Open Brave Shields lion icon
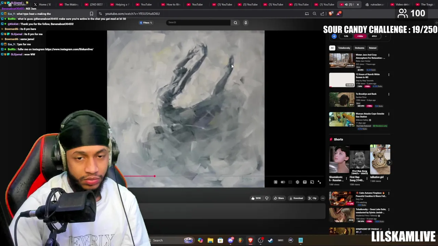Viewport: 438px width, 246px height. pyautogui.click(x=331, y=14)
